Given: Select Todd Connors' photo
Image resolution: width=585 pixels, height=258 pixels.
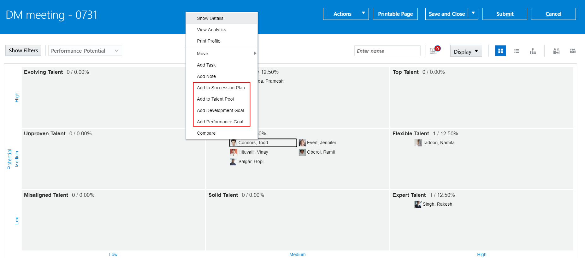Looking at the screenshot, I should (233, 143).
